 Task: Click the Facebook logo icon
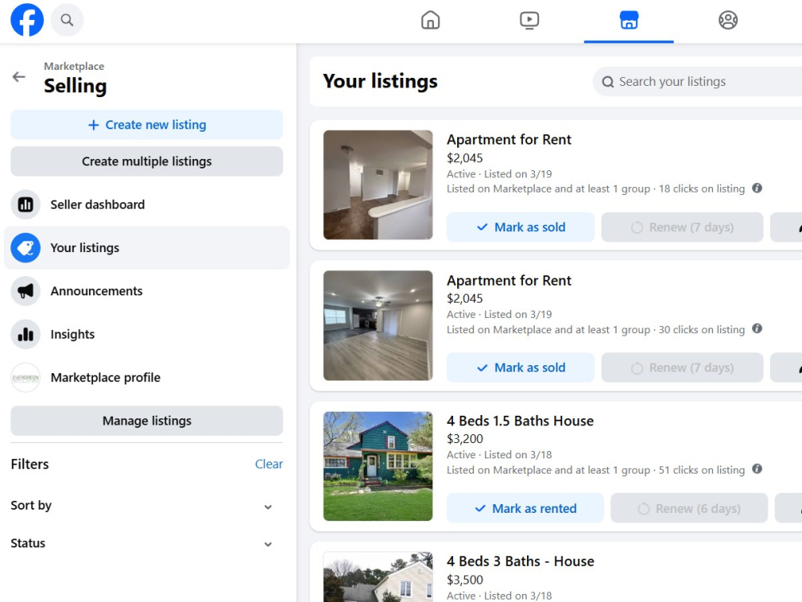click(x=27, y=20)
